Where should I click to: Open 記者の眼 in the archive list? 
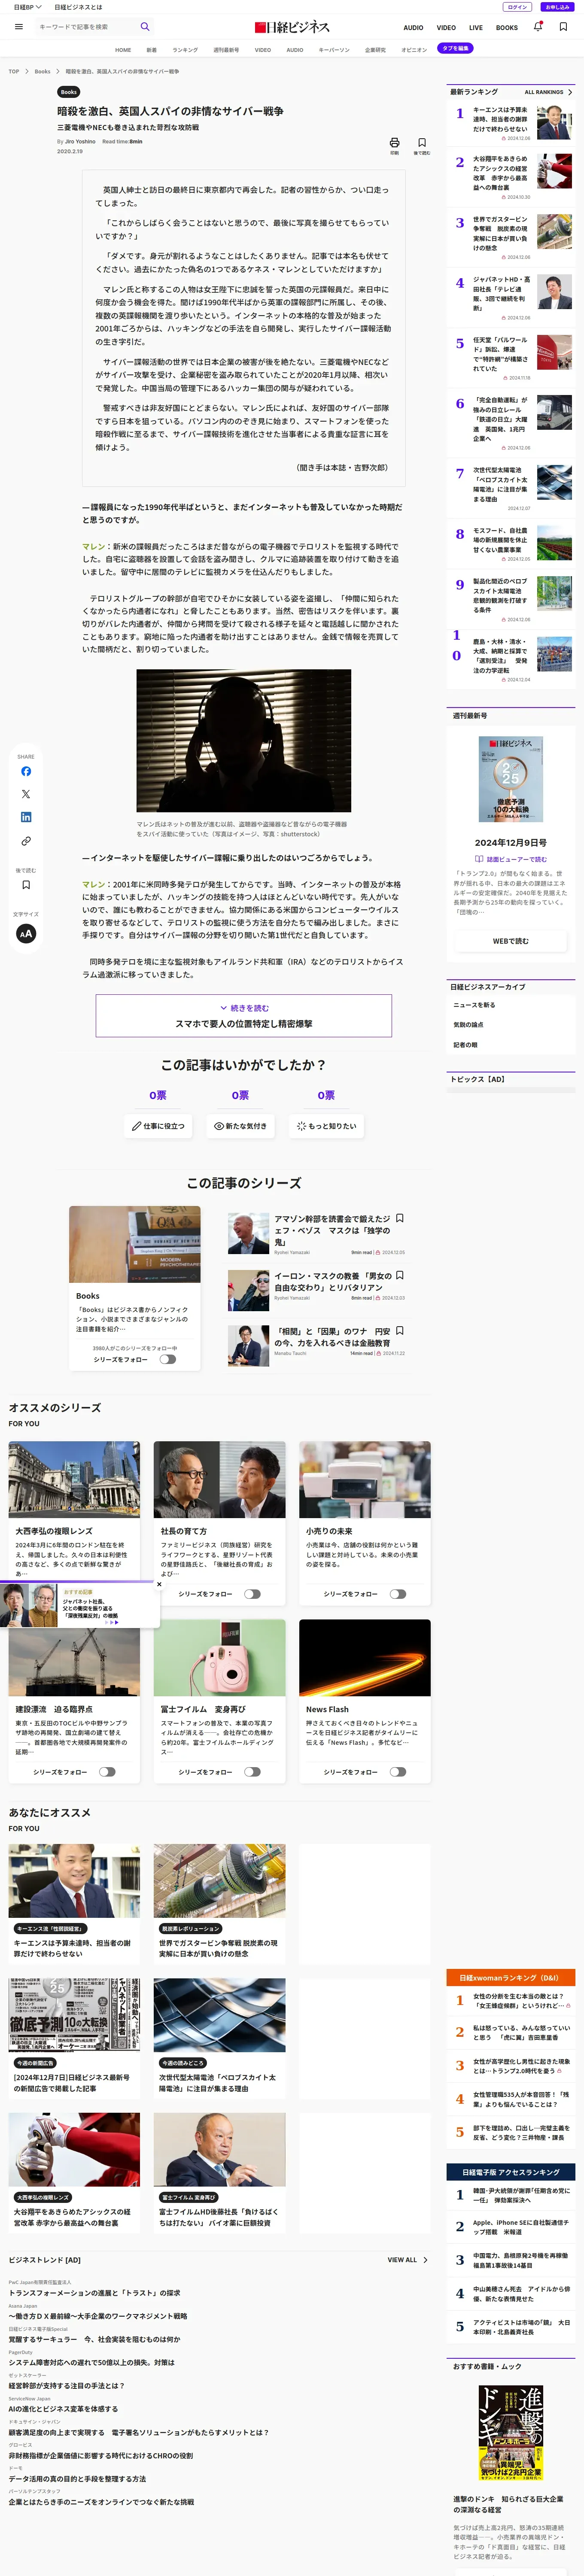pos(465,1045)
